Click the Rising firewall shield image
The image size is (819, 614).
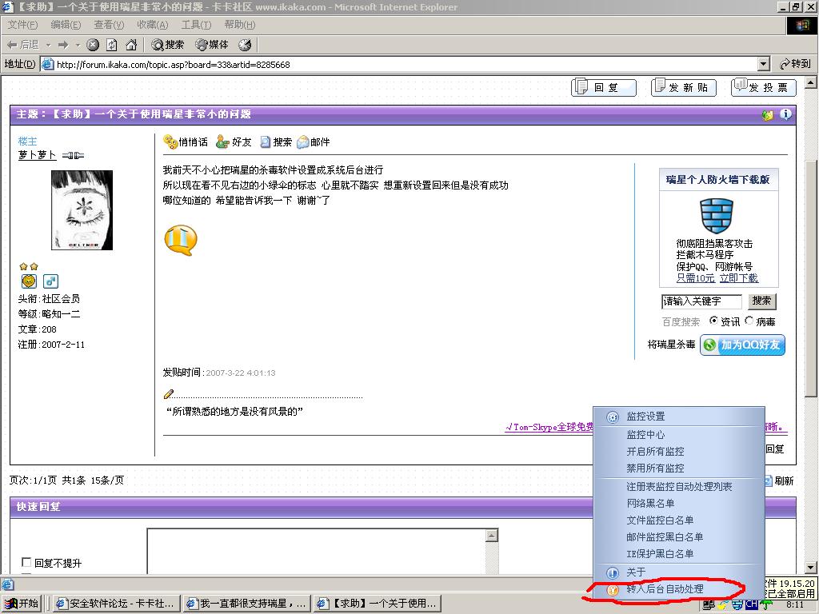point(717,216)
